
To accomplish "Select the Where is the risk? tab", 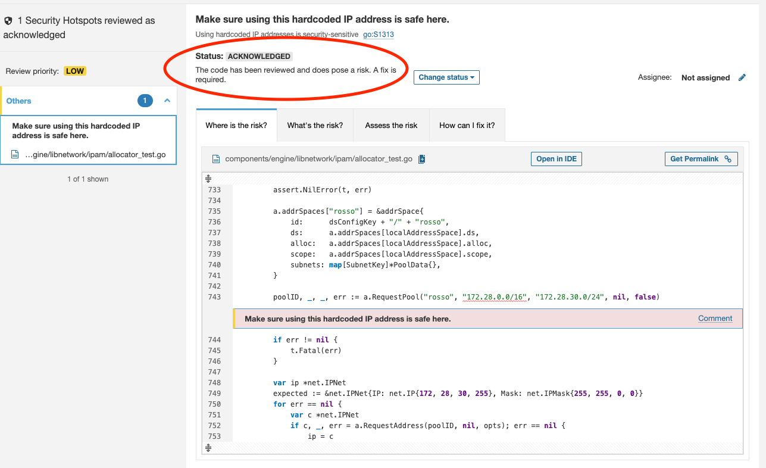I will coord(236,125).
